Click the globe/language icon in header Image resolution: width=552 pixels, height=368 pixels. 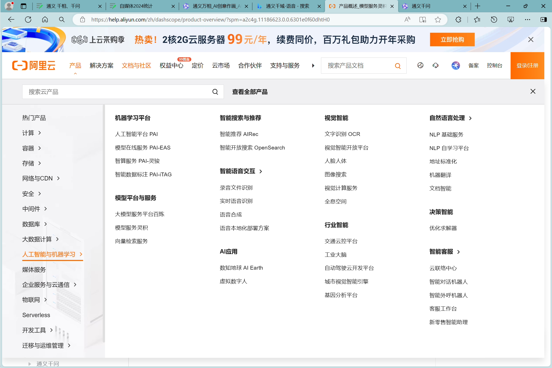(x=420, y=65)
